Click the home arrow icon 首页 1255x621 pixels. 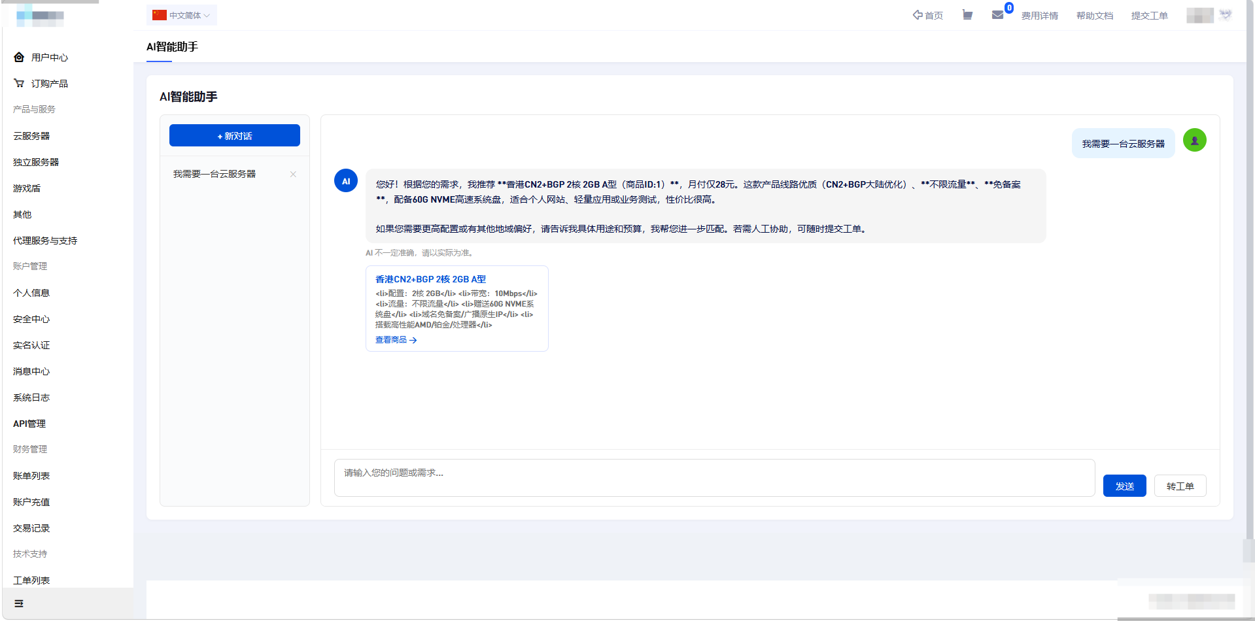tap(918, 15)
